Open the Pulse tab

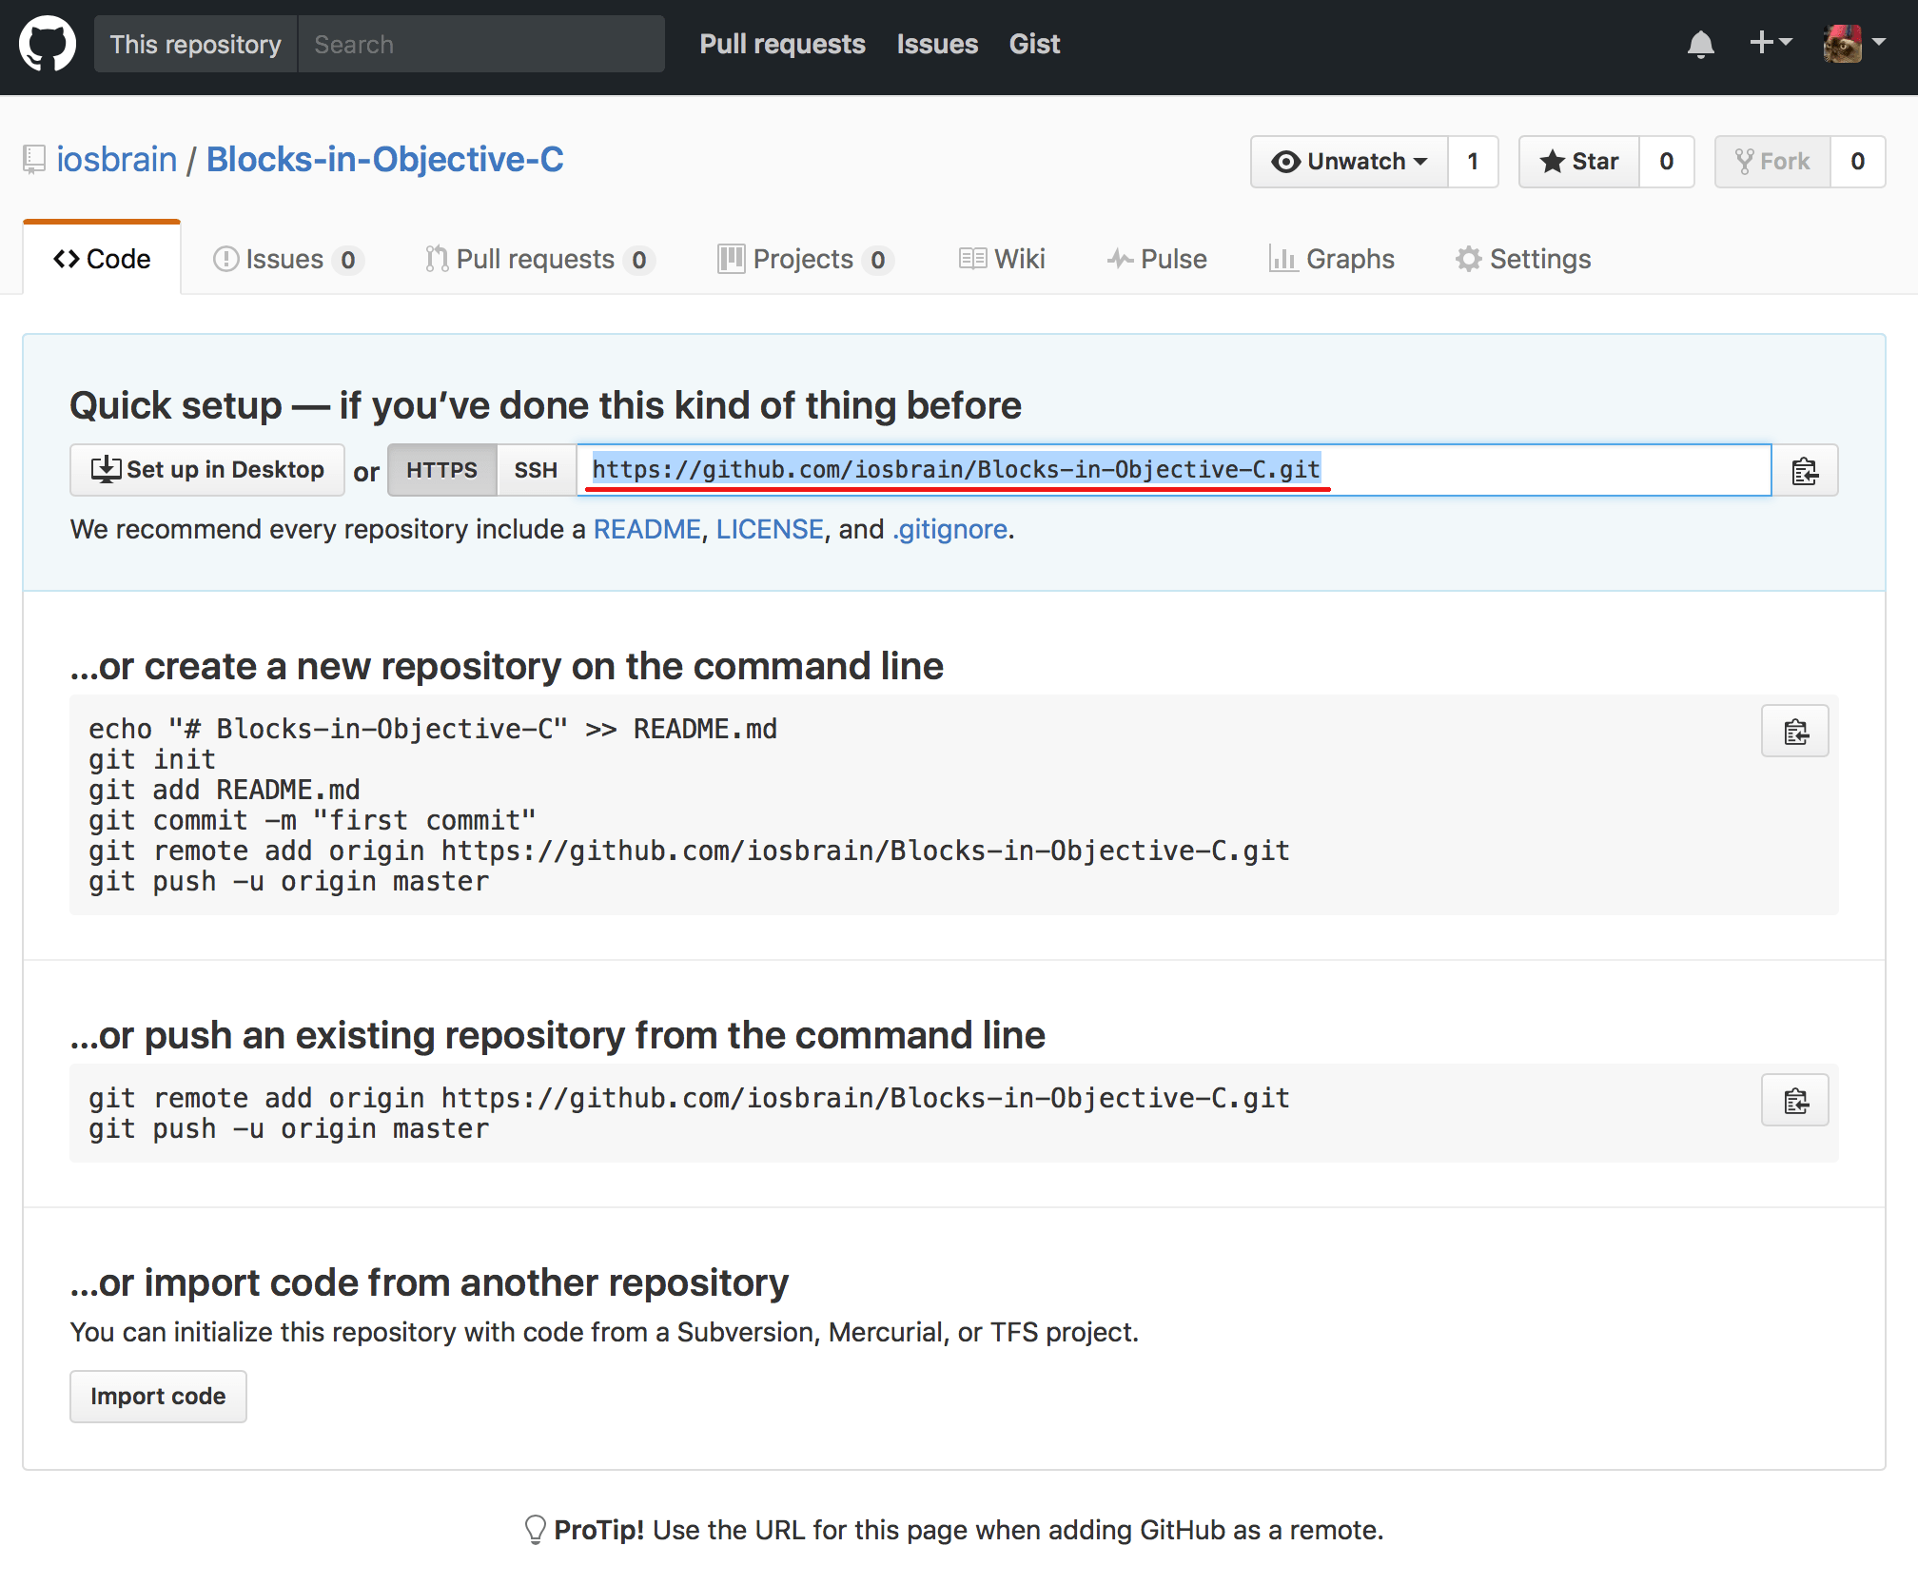tap(1158, 259)
